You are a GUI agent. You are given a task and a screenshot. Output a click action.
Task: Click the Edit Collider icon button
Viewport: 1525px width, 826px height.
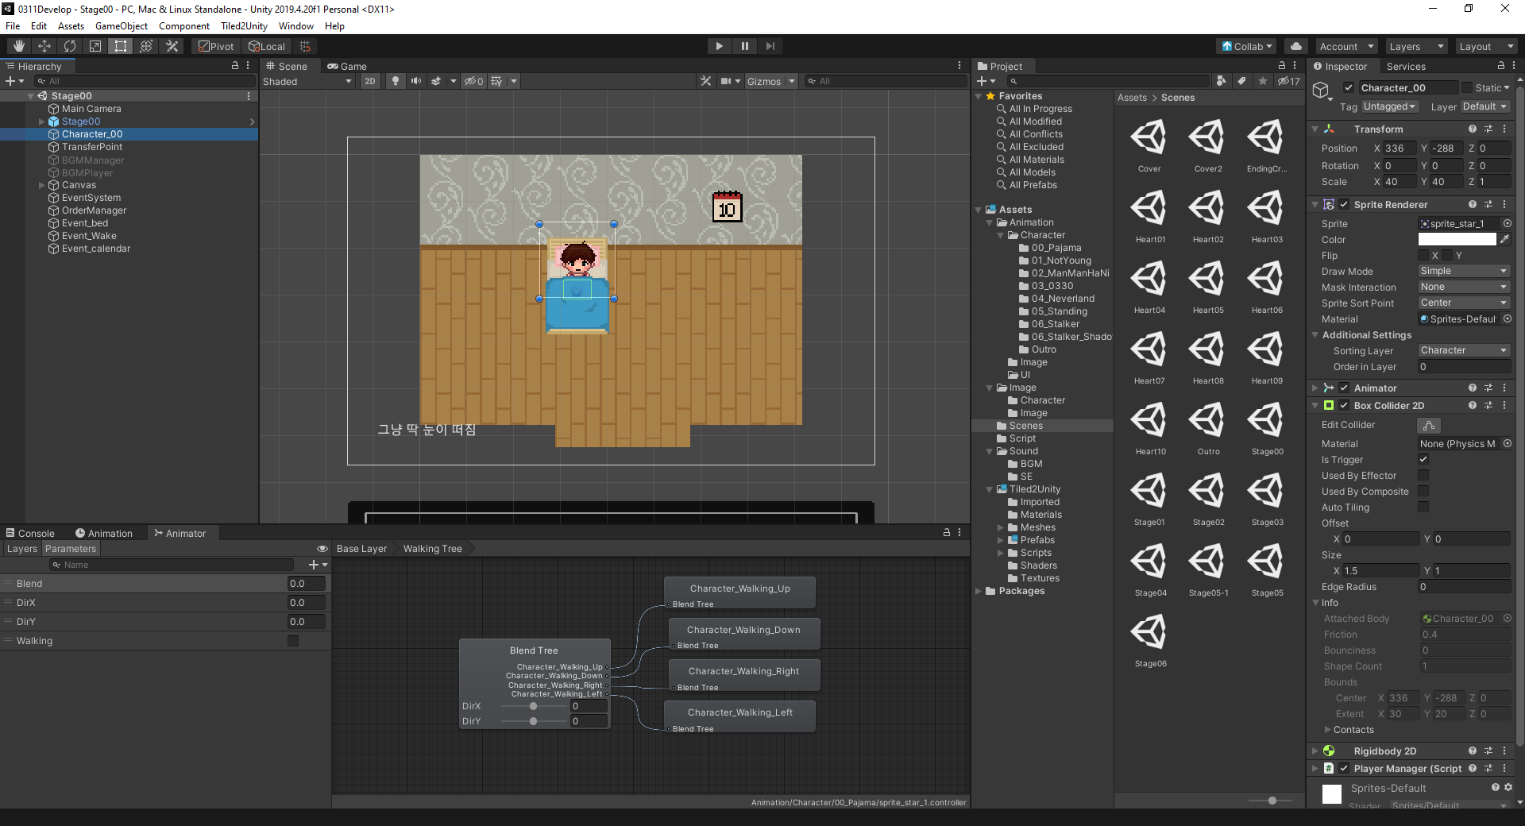coord(1428,426)
